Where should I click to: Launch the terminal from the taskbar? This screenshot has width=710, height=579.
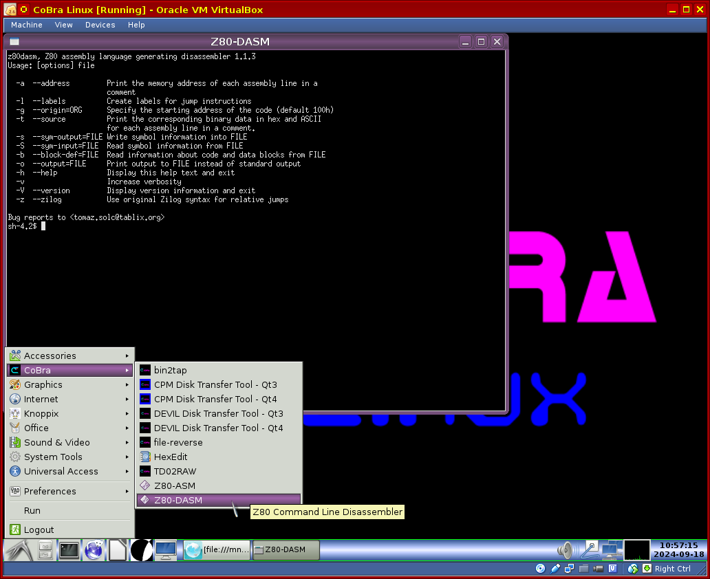pyautogui.click(x=69, y=550)
